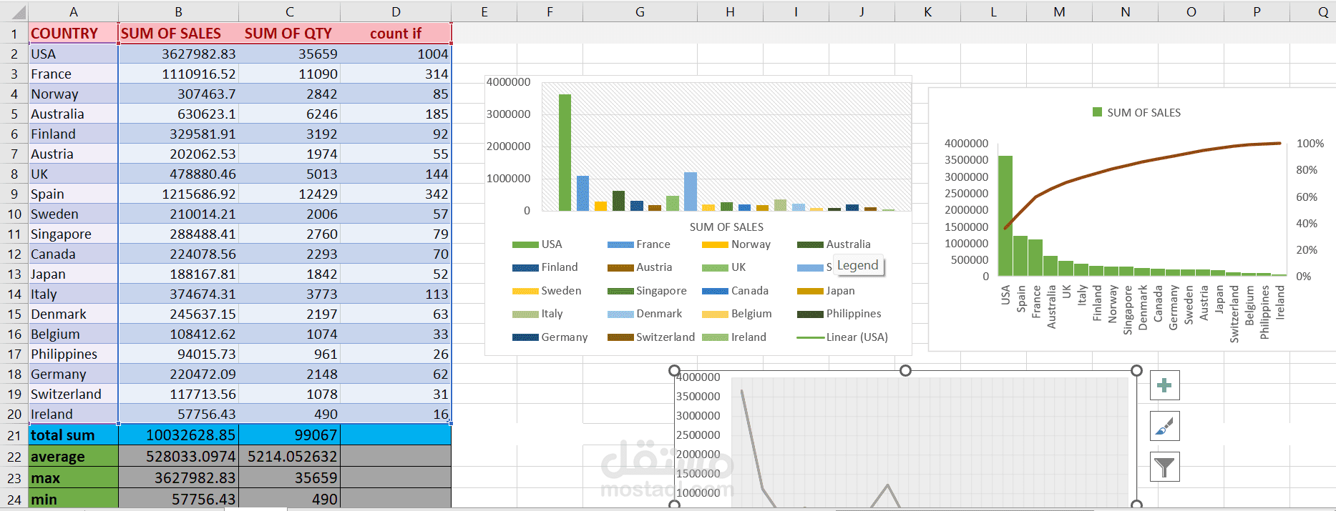
Task: Select the Germany cell in column A
Action: click(73, 374)
